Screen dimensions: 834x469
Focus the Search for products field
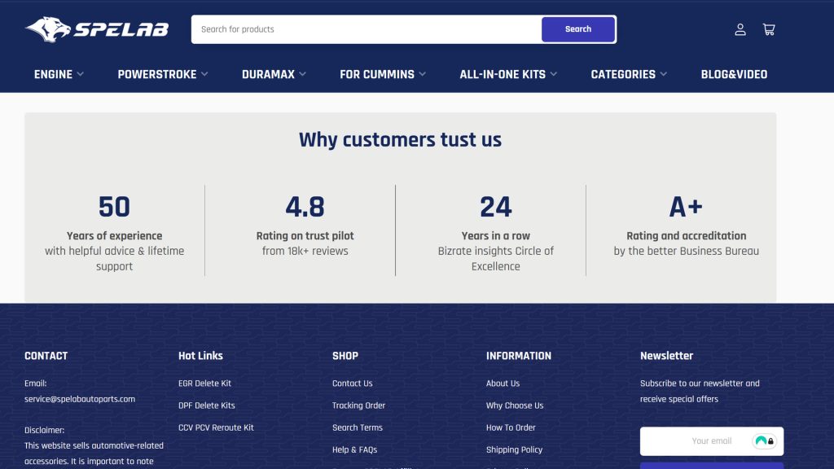(x=367, y=29)
